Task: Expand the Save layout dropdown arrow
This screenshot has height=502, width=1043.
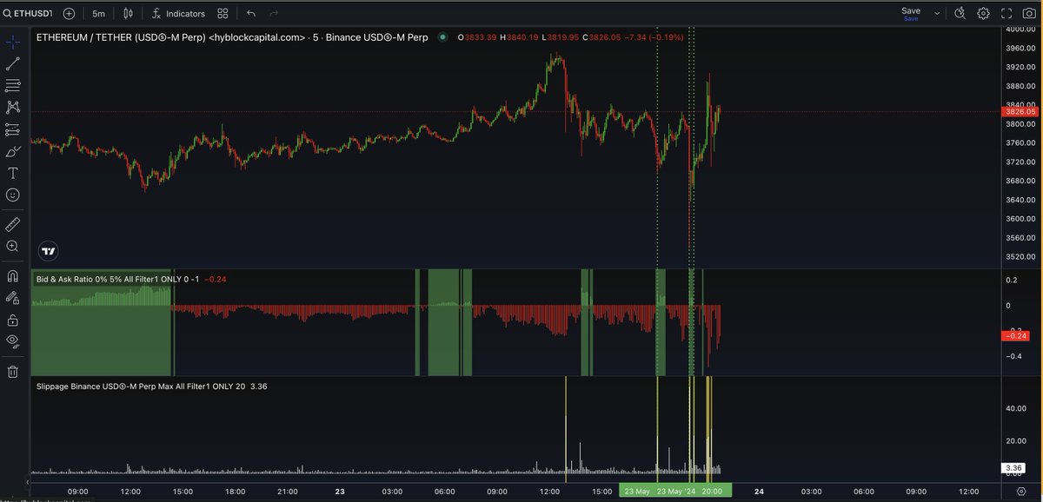Action: 937,14
